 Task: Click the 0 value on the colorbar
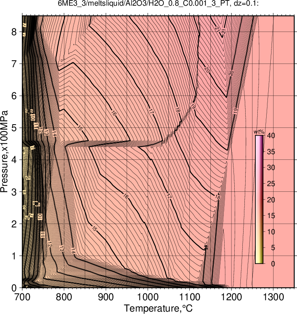pos(273,263)
